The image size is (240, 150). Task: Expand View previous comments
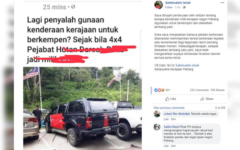click(169, 108)
